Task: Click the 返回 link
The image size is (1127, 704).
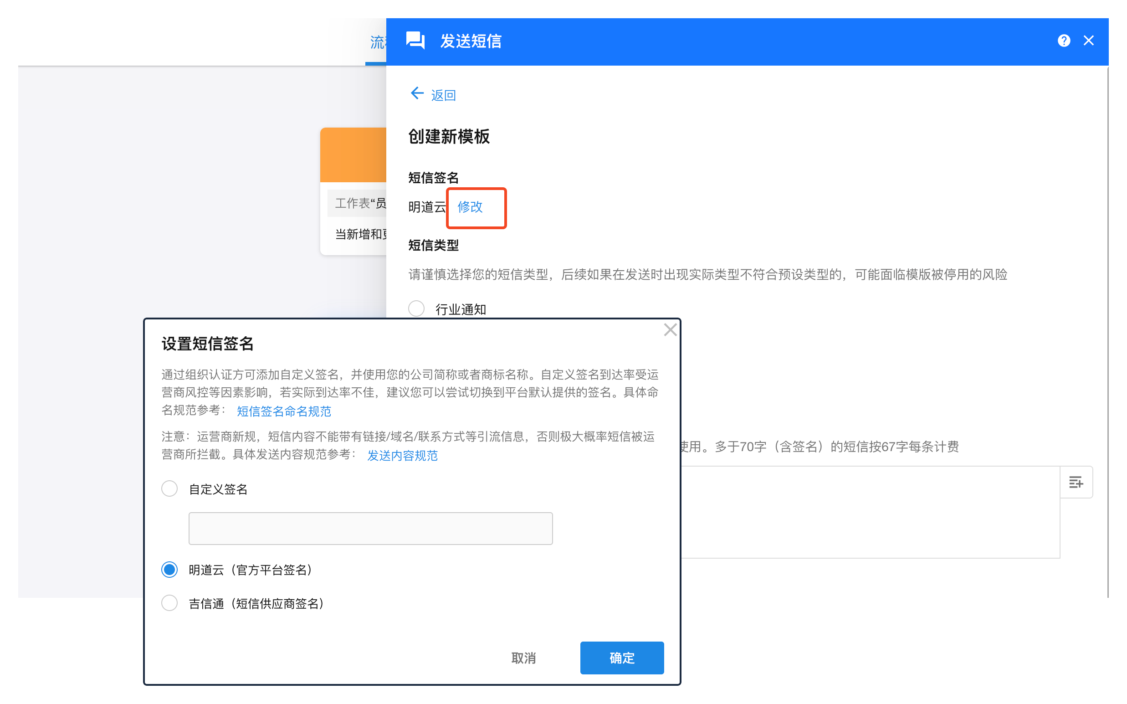Action: coord(443,95)
